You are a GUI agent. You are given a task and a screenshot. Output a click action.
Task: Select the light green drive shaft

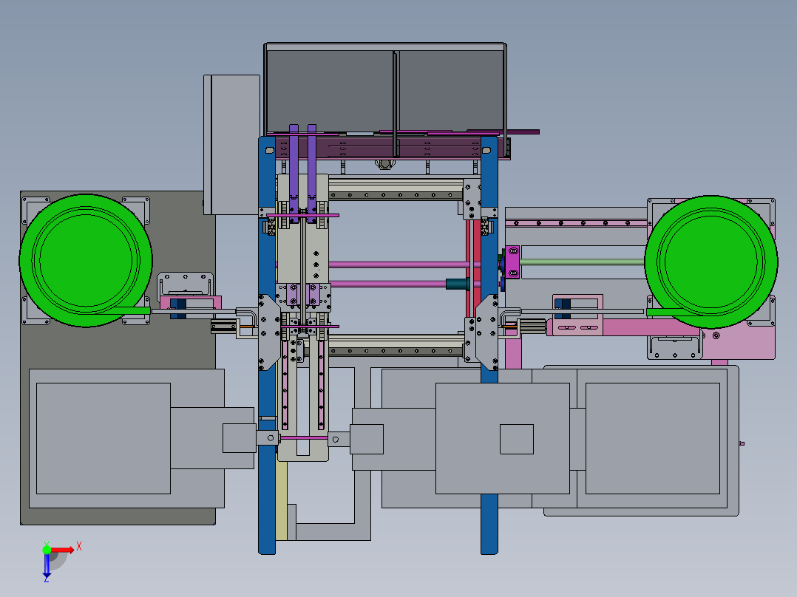click(582, 262)
